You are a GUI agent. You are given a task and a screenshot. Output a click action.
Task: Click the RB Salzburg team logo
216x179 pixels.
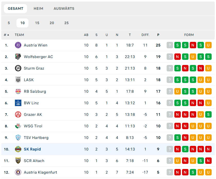point(18,91)
